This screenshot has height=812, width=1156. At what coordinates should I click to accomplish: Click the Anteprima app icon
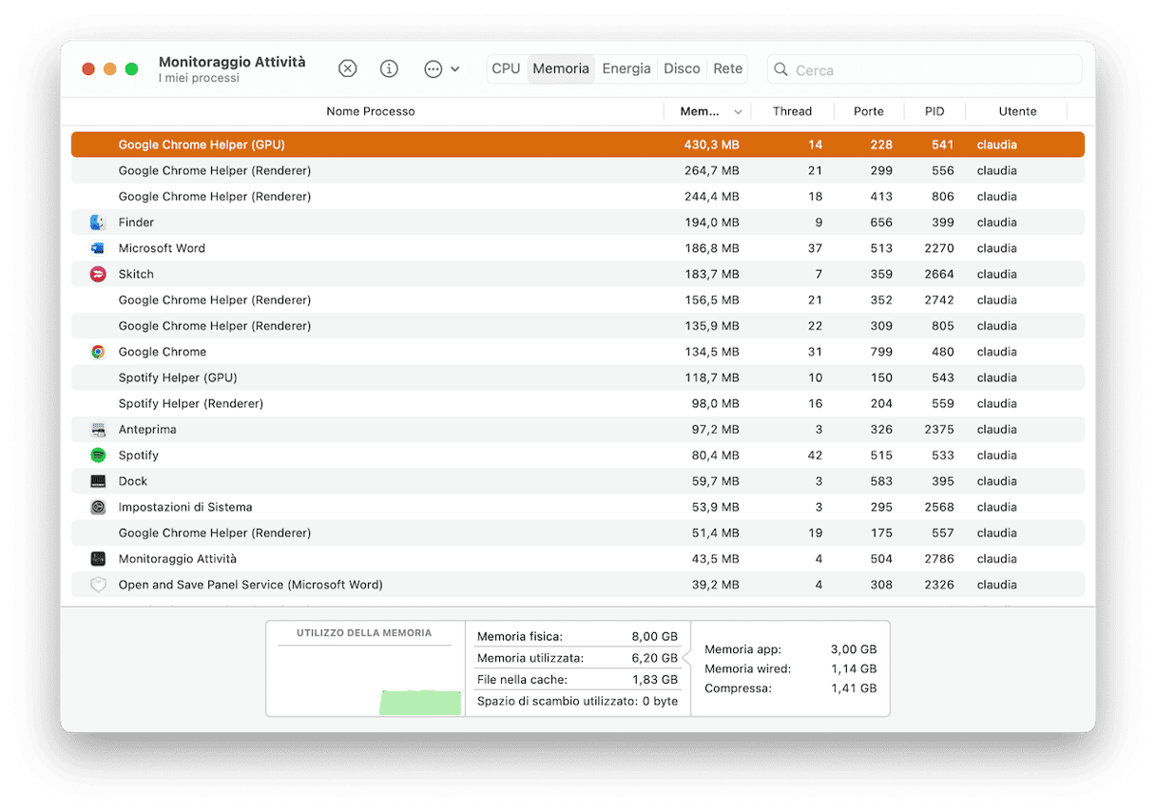98,430
